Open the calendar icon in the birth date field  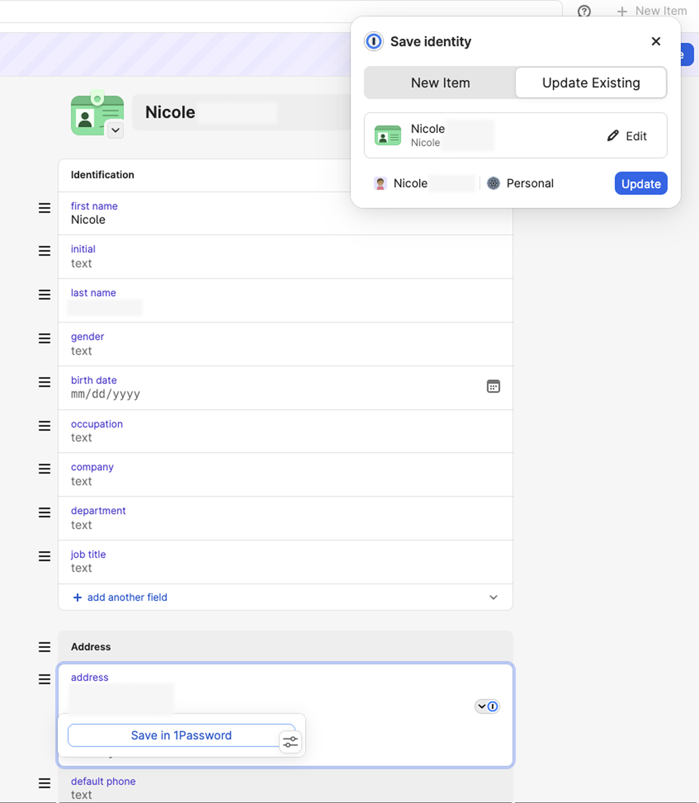(494, 386)
